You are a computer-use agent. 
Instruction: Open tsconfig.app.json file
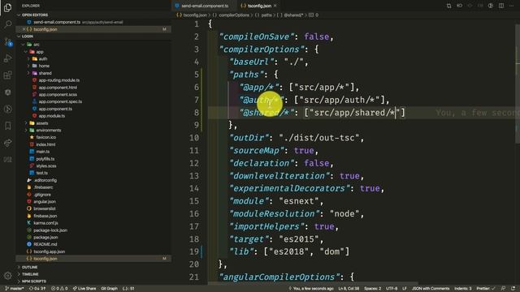[49, 251]
